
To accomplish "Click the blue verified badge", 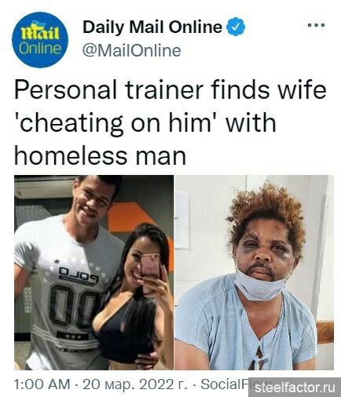I will pos(236,27).
